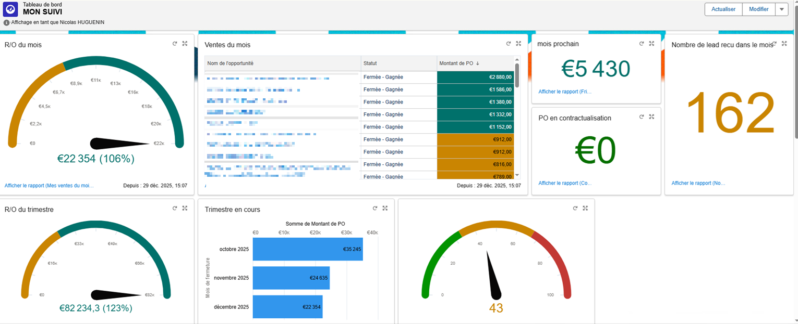Click the Mois de fermeture axis label
This screenshot has width=798, height=324.
[x=208, y=278]
